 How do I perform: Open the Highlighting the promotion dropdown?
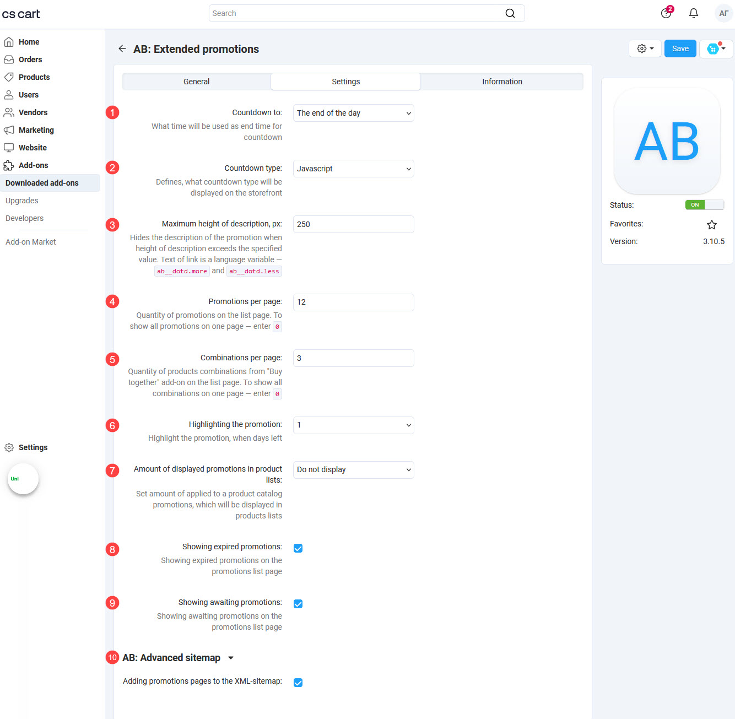[x=354, y=425]
